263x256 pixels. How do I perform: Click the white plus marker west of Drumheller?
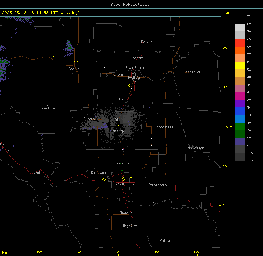(x=187, y=114)
